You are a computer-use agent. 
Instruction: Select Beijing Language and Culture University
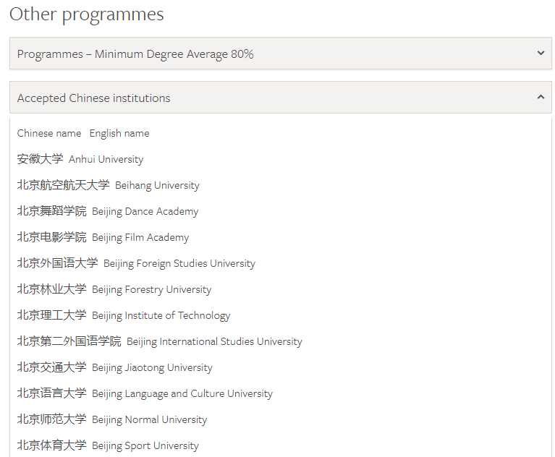point(182,393)
